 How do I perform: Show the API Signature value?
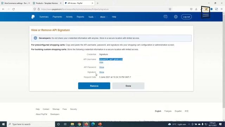pyautogui.click(x=102, y=72)
